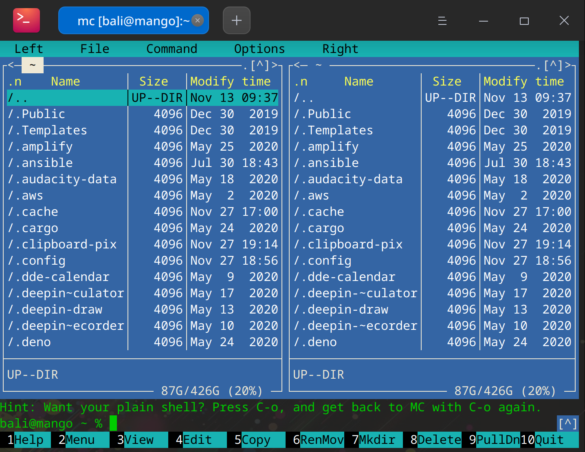Open the terminal hamburger menu

click(442, 21)
